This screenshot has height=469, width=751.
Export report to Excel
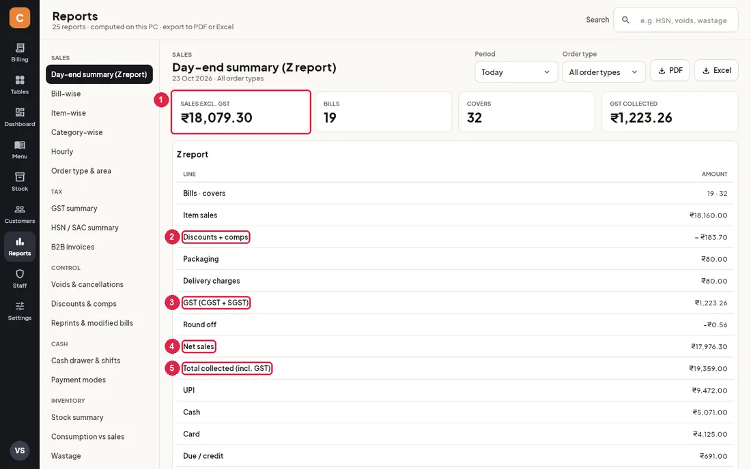tap(716, 70)
